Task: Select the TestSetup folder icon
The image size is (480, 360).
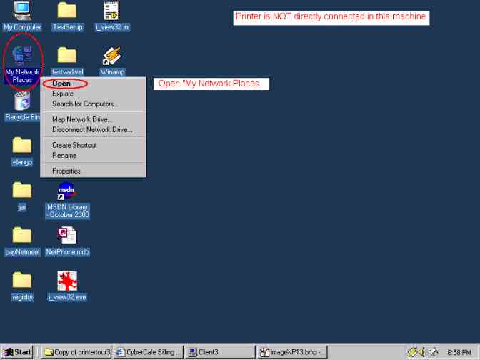Action: pyautogui.click(x=67, y=11)
